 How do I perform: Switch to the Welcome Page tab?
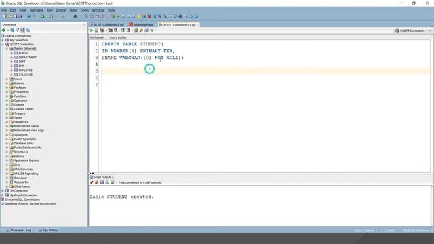click(141, 25)
